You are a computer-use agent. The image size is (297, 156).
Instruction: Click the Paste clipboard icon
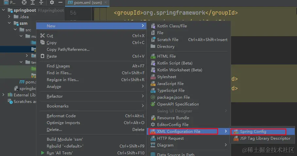click(x=42, y=56)
